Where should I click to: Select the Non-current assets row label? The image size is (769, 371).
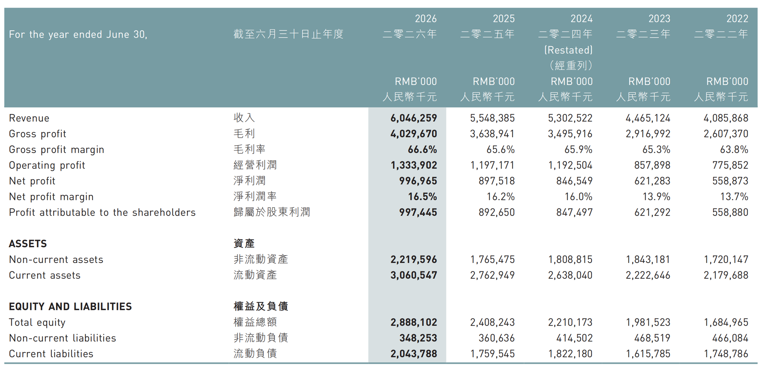(56, 260)
